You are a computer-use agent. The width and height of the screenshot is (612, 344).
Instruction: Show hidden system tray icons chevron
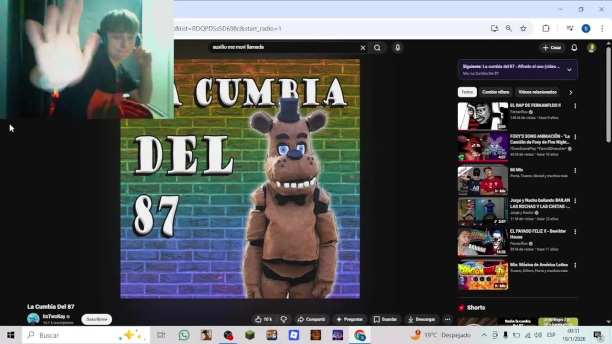484,335
